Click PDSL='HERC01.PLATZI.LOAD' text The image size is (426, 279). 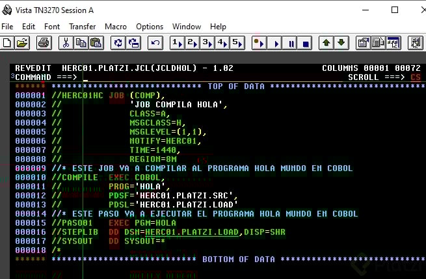point(174,205)
